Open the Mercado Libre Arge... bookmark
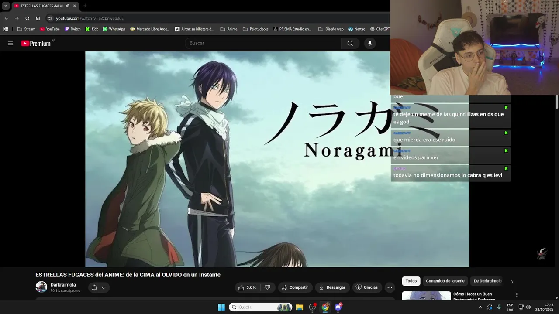 click(150, 29)
